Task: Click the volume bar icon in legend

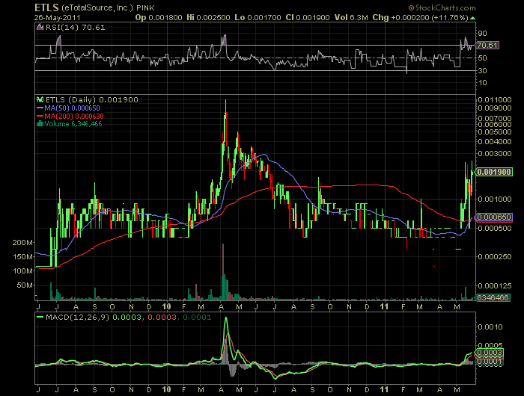Action: tap(39, 124)
